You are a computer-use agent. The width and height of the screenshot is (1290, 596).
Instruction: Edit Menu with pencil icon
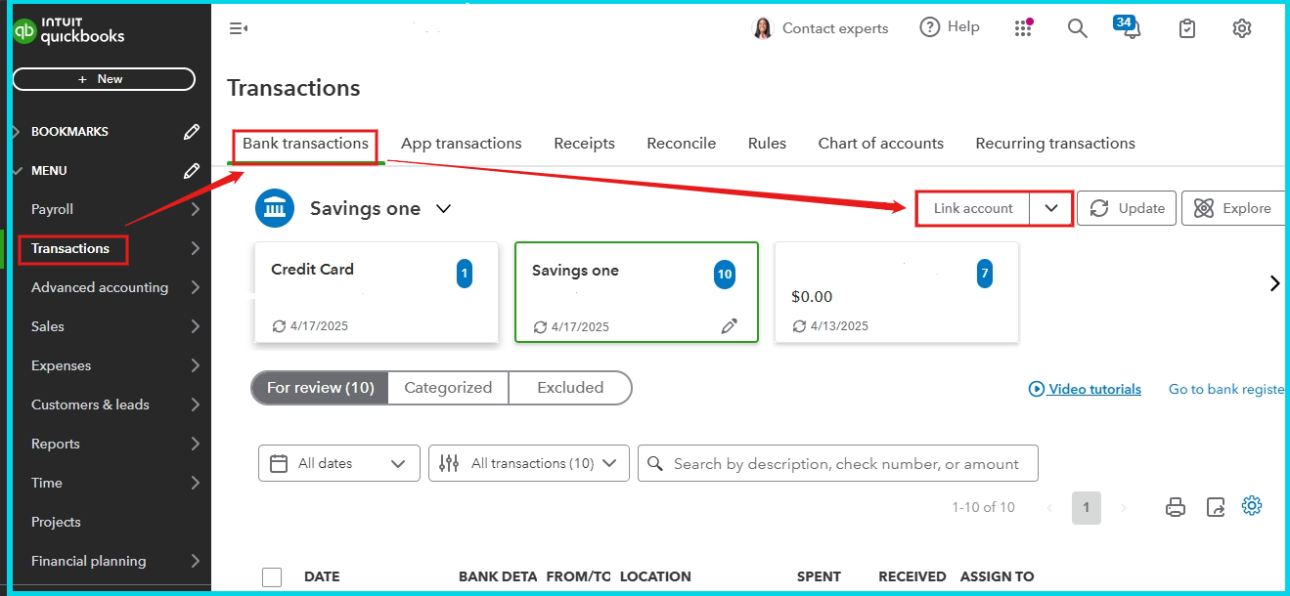coord(192,171)
